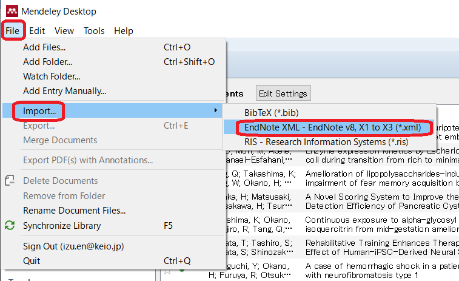Open the Edit menu
The image size is (459, 281).
coord(37,30)
